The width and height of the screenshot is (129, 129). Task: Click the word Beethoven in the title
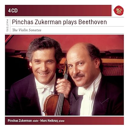tap(93, 22)
